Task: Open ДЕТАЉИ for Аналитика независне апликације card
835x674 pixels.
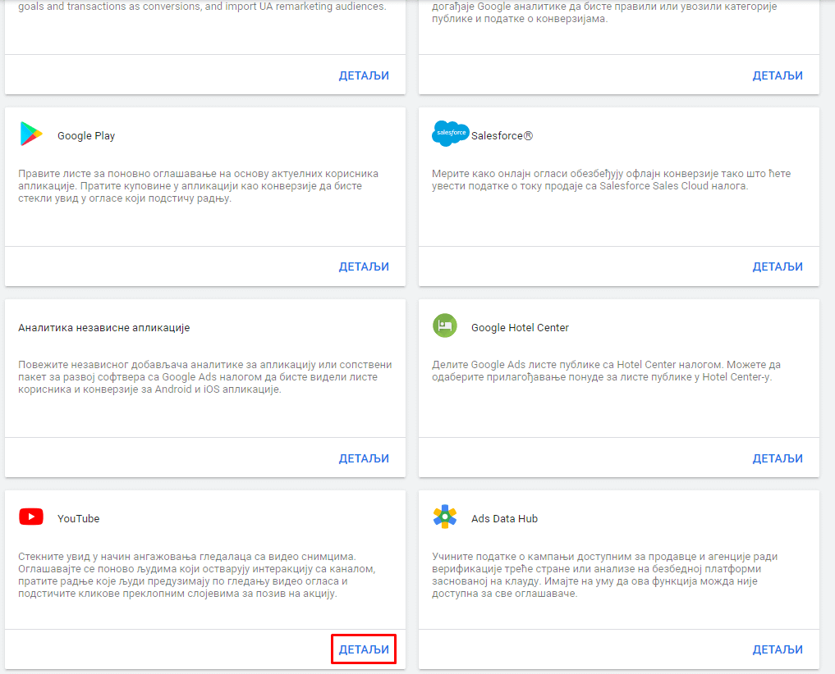Action: pos(364,458)
